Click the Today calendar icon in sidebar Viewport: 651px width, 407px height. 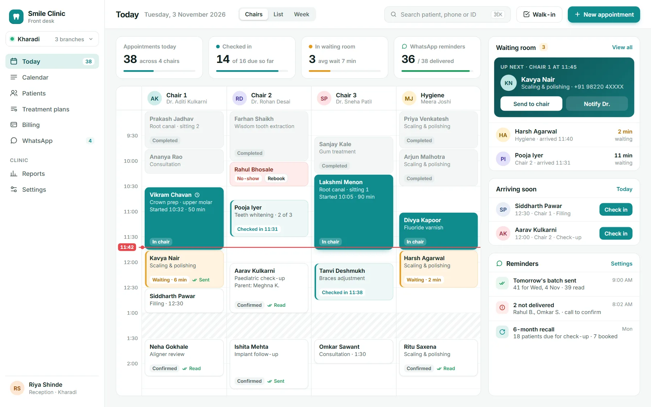click(14, 61)
